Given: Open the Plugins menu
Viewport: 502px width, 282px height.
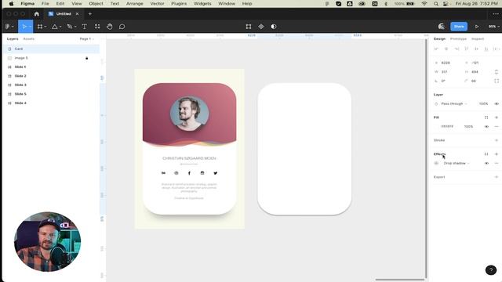Looking at the screenshot, I should pyautogui.click(x=179, y=3).
